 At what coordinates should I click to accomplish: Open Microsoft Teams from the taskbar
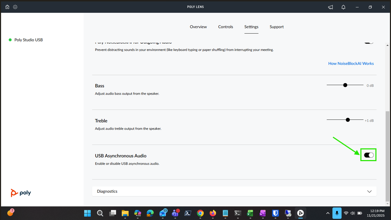[x=175, y=213]
